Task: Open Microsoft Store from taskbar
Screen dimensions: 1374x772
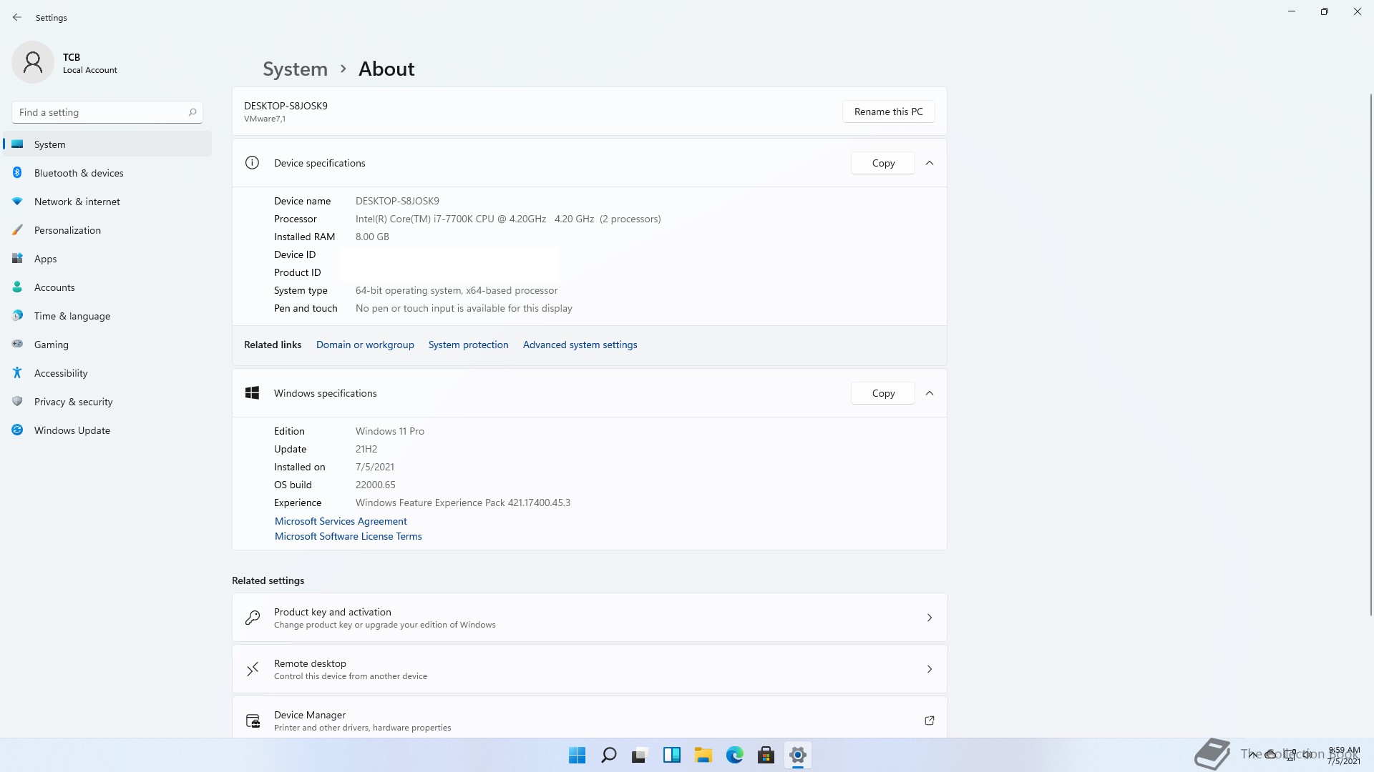Action: click(766, 755)
